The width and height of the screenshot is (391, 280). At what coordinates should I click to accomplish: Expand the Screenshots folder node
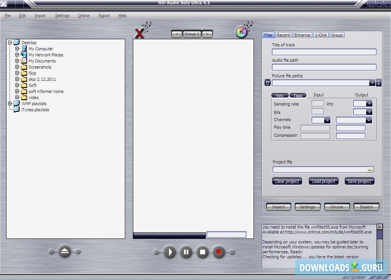(17, 67)
